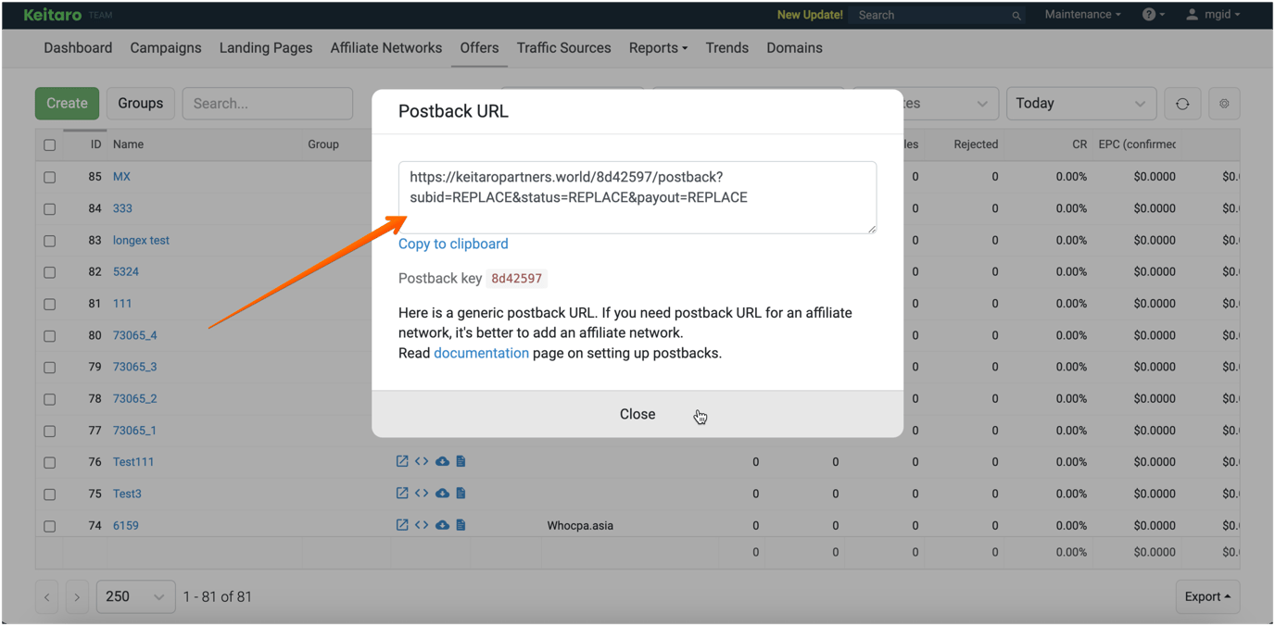Check the row checkbox for offer longex test

pyautogui.click(x=49, y=240)
